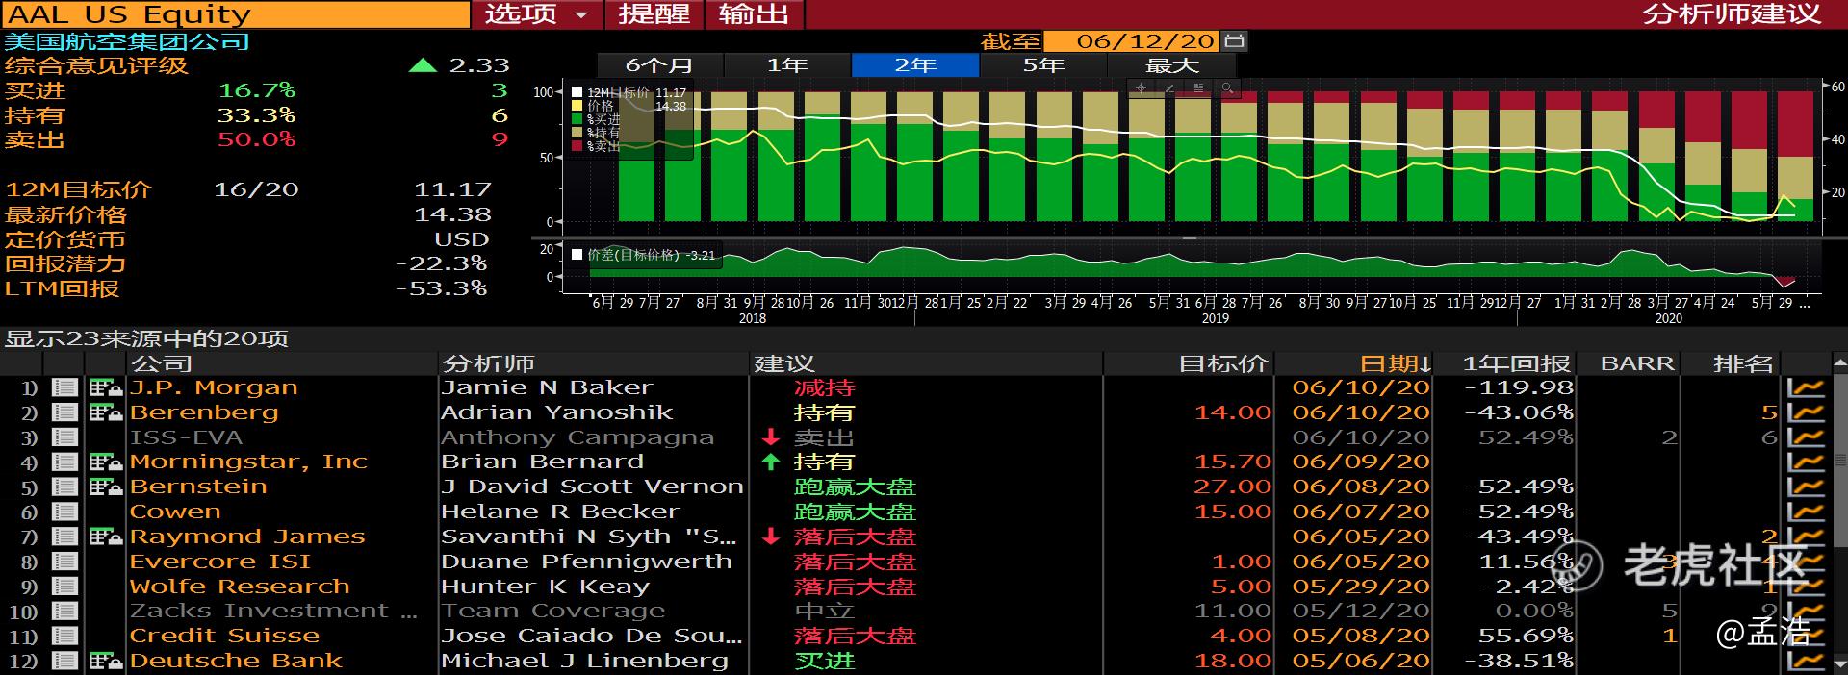Open the calendar picker beside the date
1848x675 pixels.
click(1234, 41)
